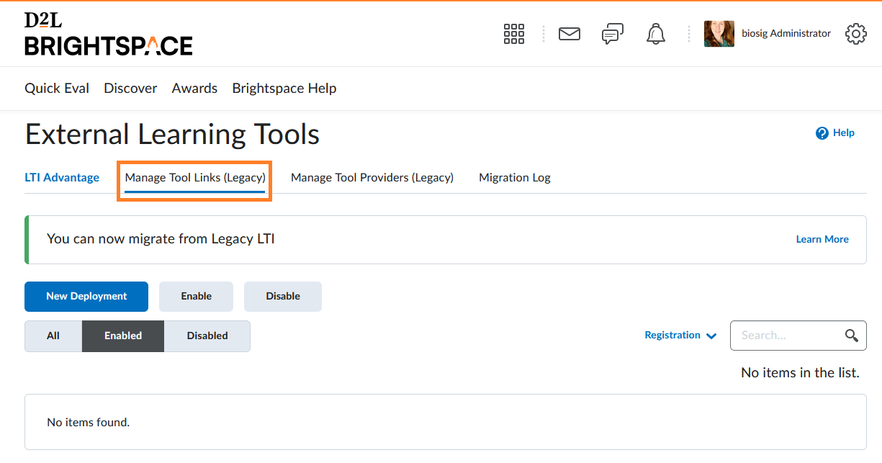Click 'You can now migrate from Legacy LTI' text
The height and width of the screenshot is (463, 882).
click(161, 239)
